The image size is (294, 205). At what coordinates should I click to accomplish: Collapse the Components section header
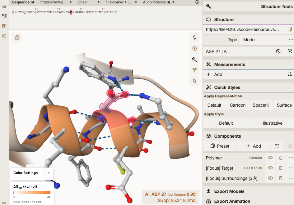click(x=248, y=136)
